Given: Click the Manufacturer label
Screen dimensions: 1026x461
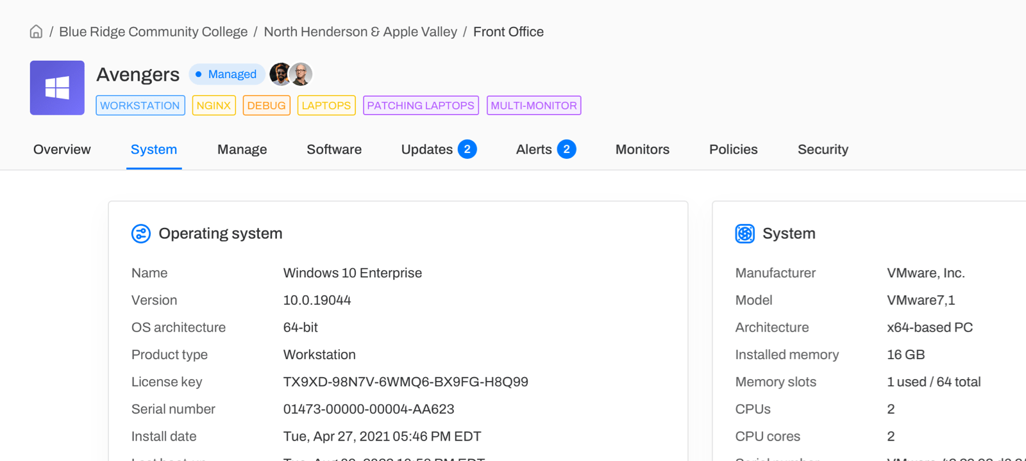Looking at the screenshot, I should click(x=775, y=273).
